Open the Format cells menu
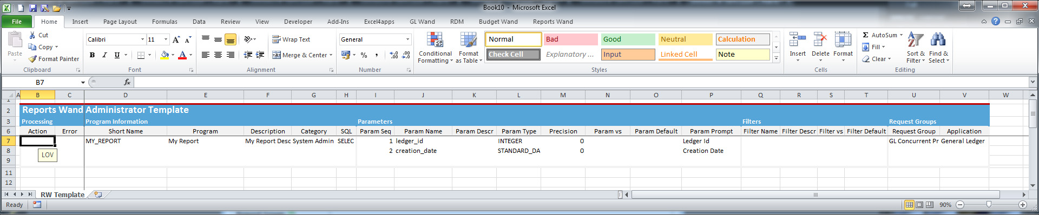The image size is (1039, 215). pyautogui.click(x=843, y=46)
